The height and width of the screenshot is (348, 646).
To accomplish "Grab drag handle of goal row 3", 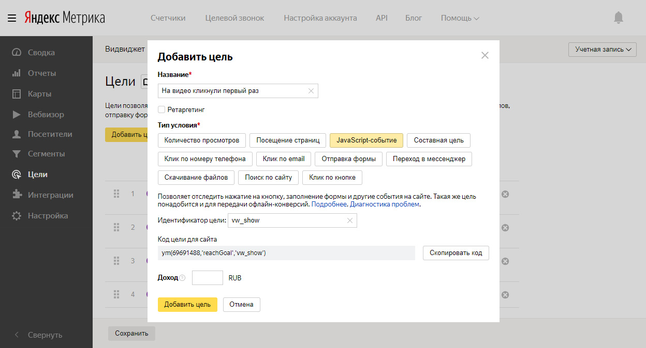I will coord(116,261).
